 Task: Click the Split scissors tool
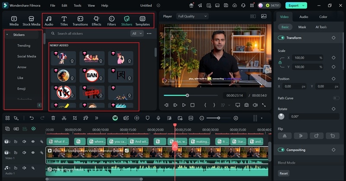tap(64, 118)
